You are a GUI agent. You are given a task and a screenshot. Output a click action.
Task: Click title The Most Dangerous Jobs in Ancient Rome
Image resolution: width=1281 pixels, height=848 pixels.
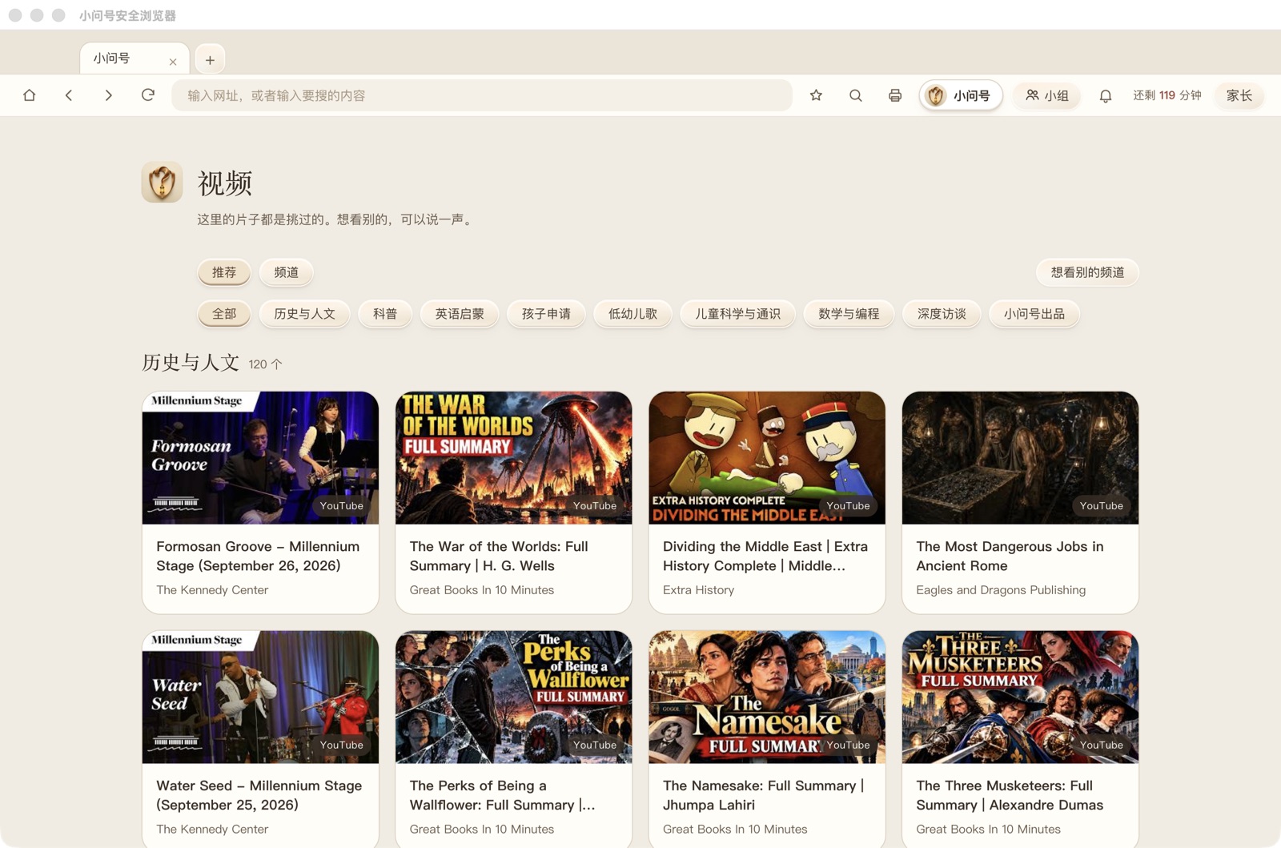[1010, 556]
